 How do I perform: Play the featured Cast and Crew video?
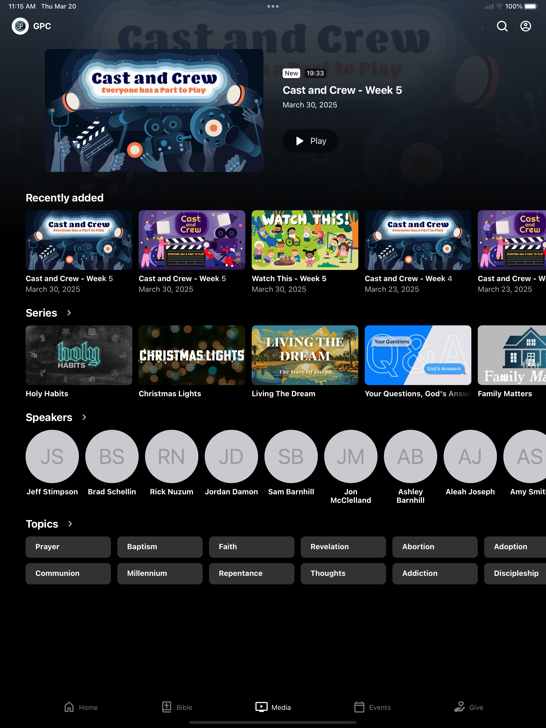(x=311, y=141)
